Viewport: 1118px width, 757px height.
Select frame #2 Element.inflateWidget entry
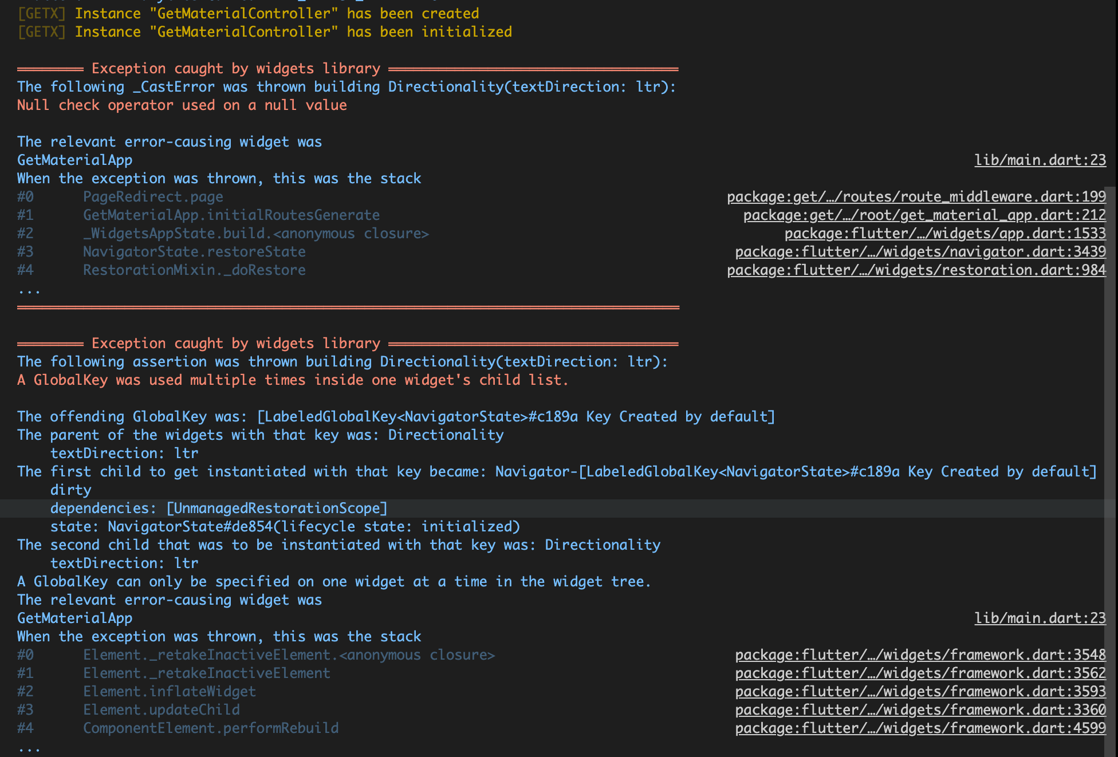(x=170, y=691)
